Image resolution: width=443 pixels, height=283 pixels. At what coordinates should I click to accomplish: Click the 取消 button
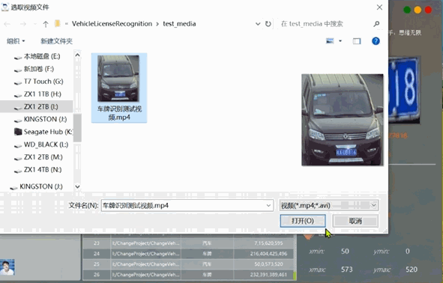pos(355,221)
